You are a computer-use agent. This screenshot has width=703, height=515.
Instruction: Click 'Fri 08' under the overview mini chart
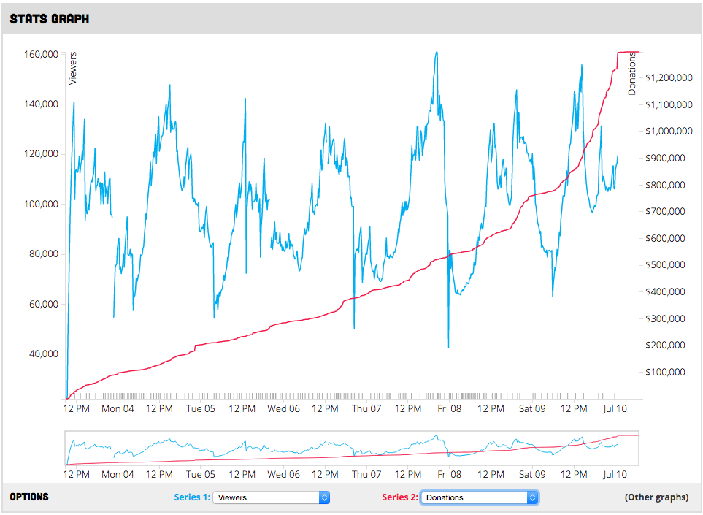449,474
